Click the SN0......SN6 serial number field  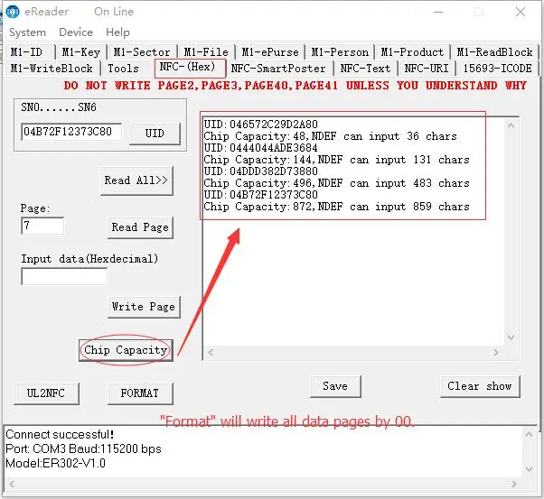coord(71,132)
